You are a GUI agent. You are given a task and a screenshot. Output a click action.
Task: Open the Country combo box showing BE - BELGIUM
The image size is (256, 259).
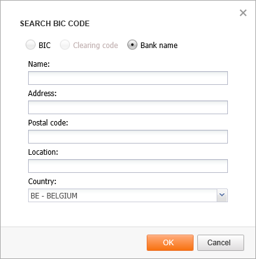tap(128, 195)
